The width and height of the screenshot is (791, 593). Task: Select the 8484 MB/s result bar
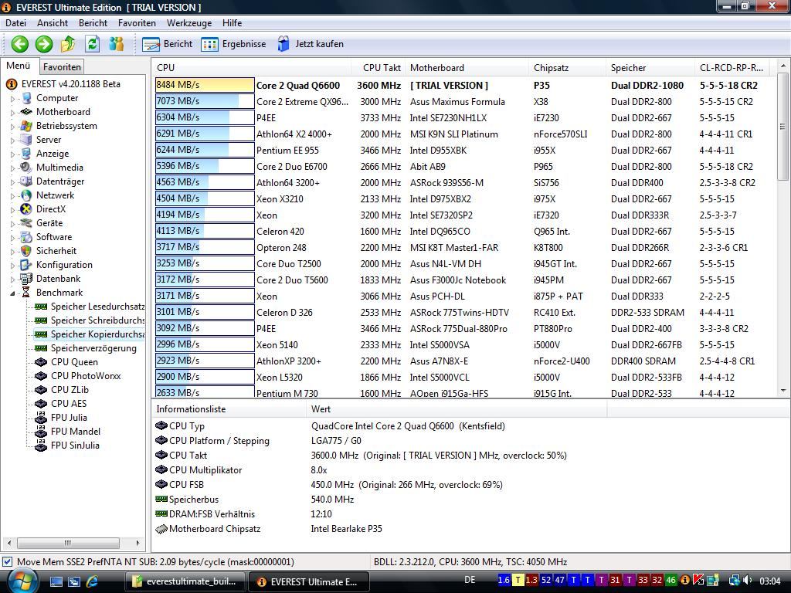point(205,85)
